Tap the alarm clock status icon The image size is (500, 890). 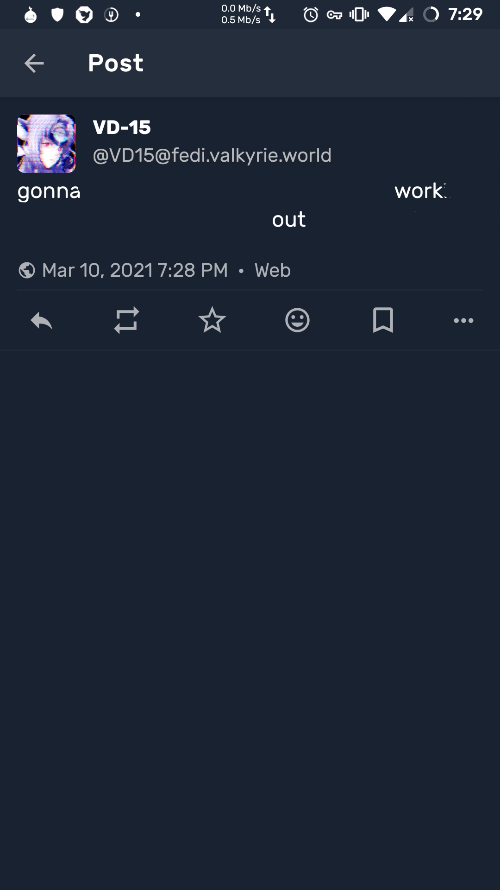(311, 15)
